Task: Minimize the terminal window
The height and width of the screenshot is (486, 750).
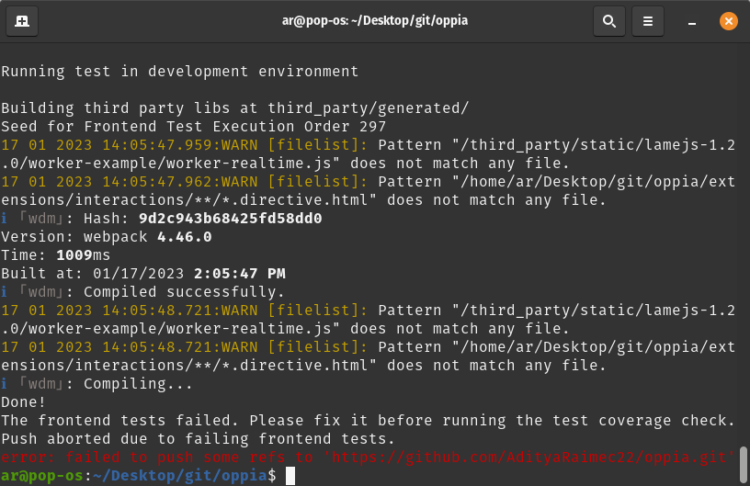Action: point(692,21)
